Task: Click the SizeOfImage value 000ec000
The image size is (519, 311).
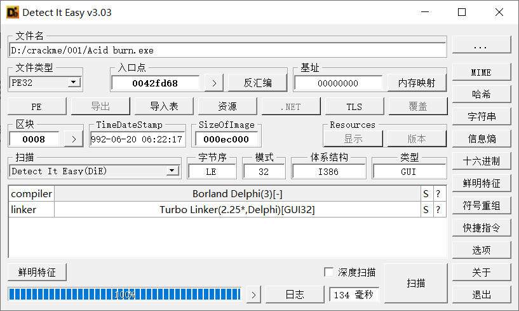Action: pos(226,139)
